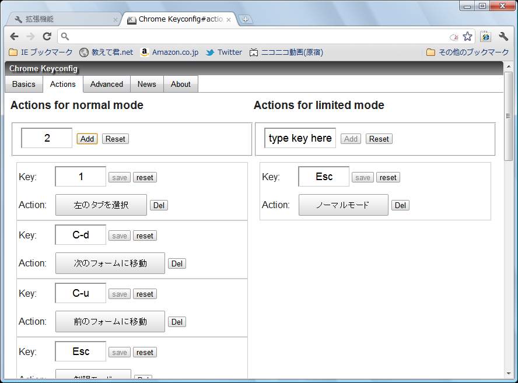
Task: Go back using the browser back arrow
Action: point(14,36)
